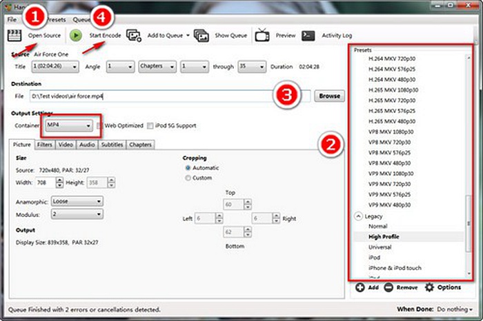The width and height of the screenshot is (483, 321).
Task: Open the When Done dropdown, Do nothing
Action: coord(455,309)
